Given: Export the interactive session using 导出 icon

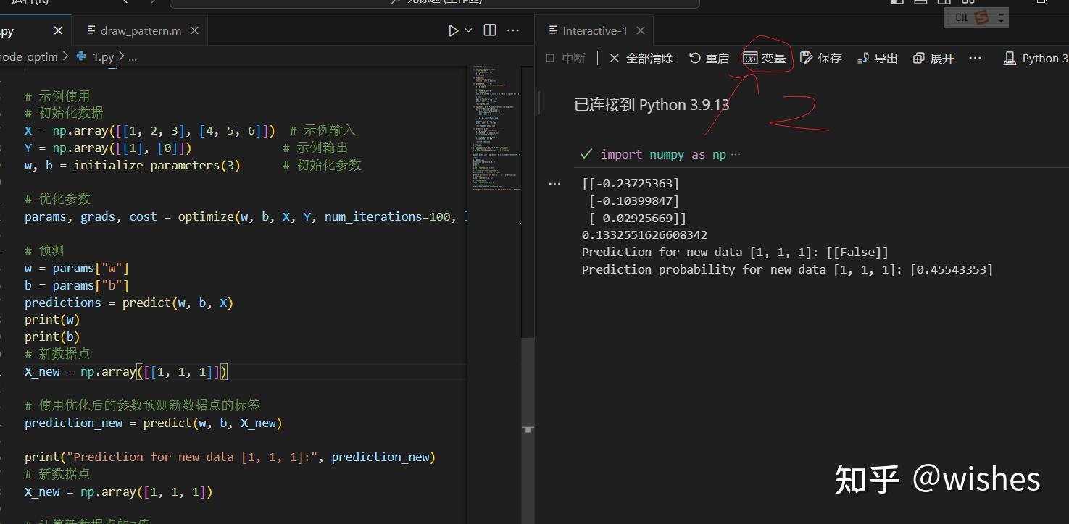Looking at the screenshot, I should coord(877,58).
